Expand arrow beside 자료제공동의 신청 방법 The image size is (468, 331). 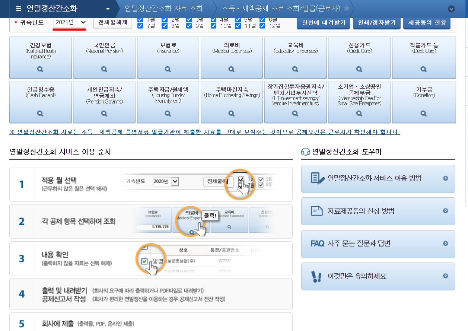point(445,211)
